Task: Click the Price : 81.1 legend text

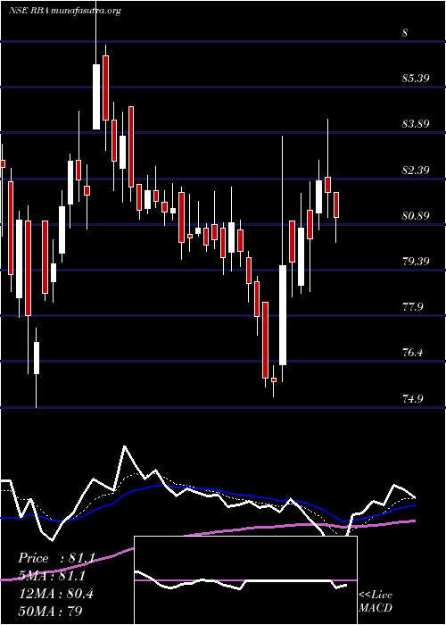Action: [x=56, y=558]
